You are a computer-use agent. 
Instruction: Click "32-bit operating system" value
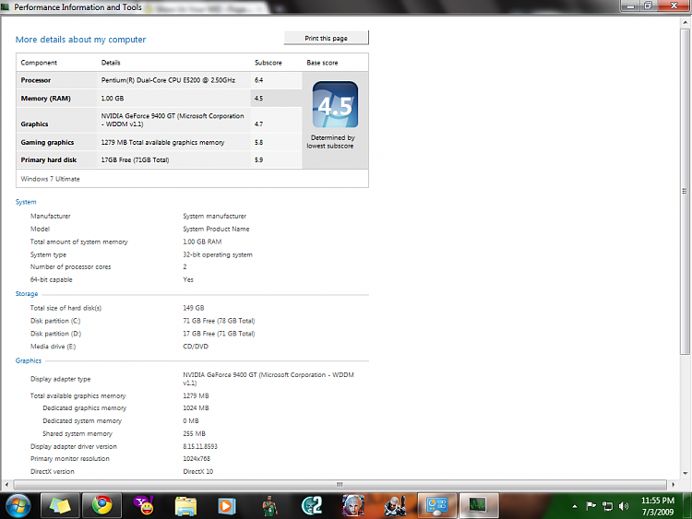pos(218,254)
